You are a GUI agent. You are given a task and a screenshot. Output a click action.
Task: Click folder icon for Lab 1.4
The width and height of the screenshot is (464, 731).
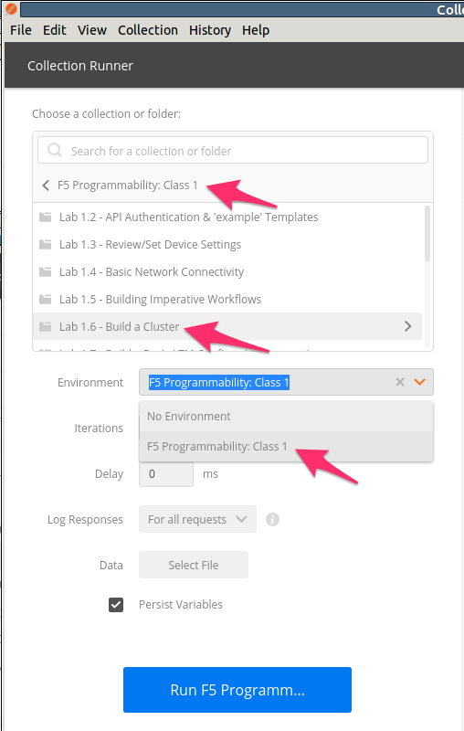(45, 271)
